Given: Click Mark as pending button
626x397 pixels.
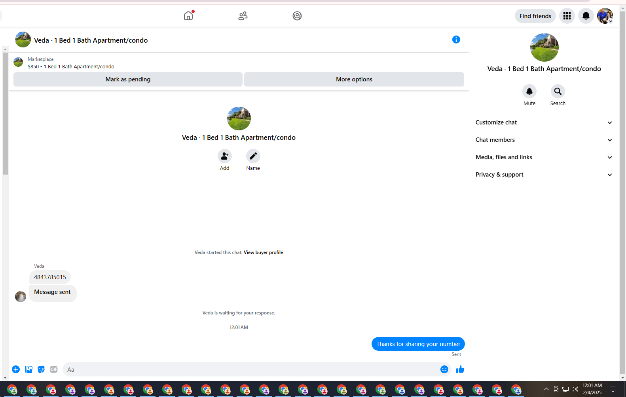Looking at the screenshot, I should 128,79.
